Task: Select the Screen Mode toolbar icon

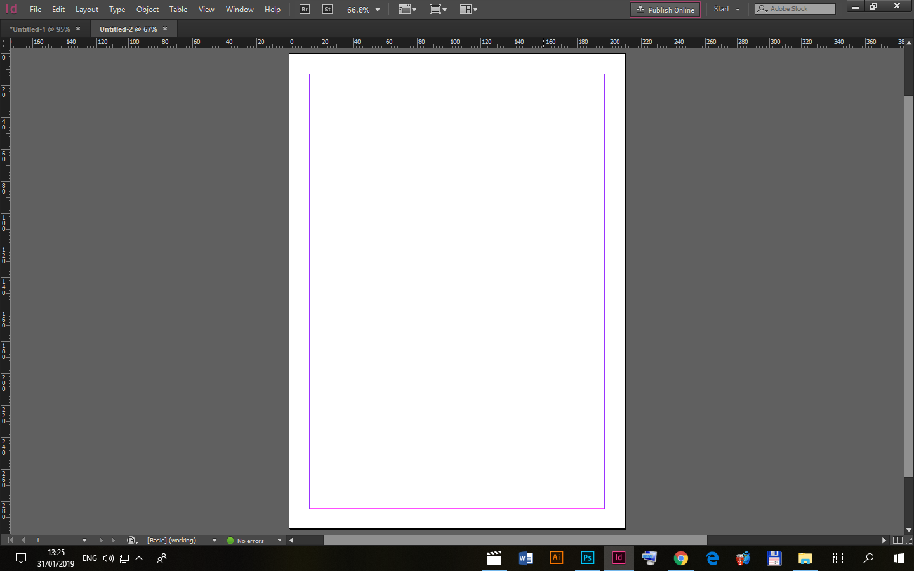Action: click(x=438, y=9)
